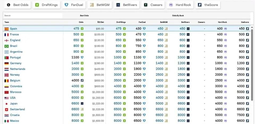Select USA's FanDuel odds 5500

[x=137, y=98]
